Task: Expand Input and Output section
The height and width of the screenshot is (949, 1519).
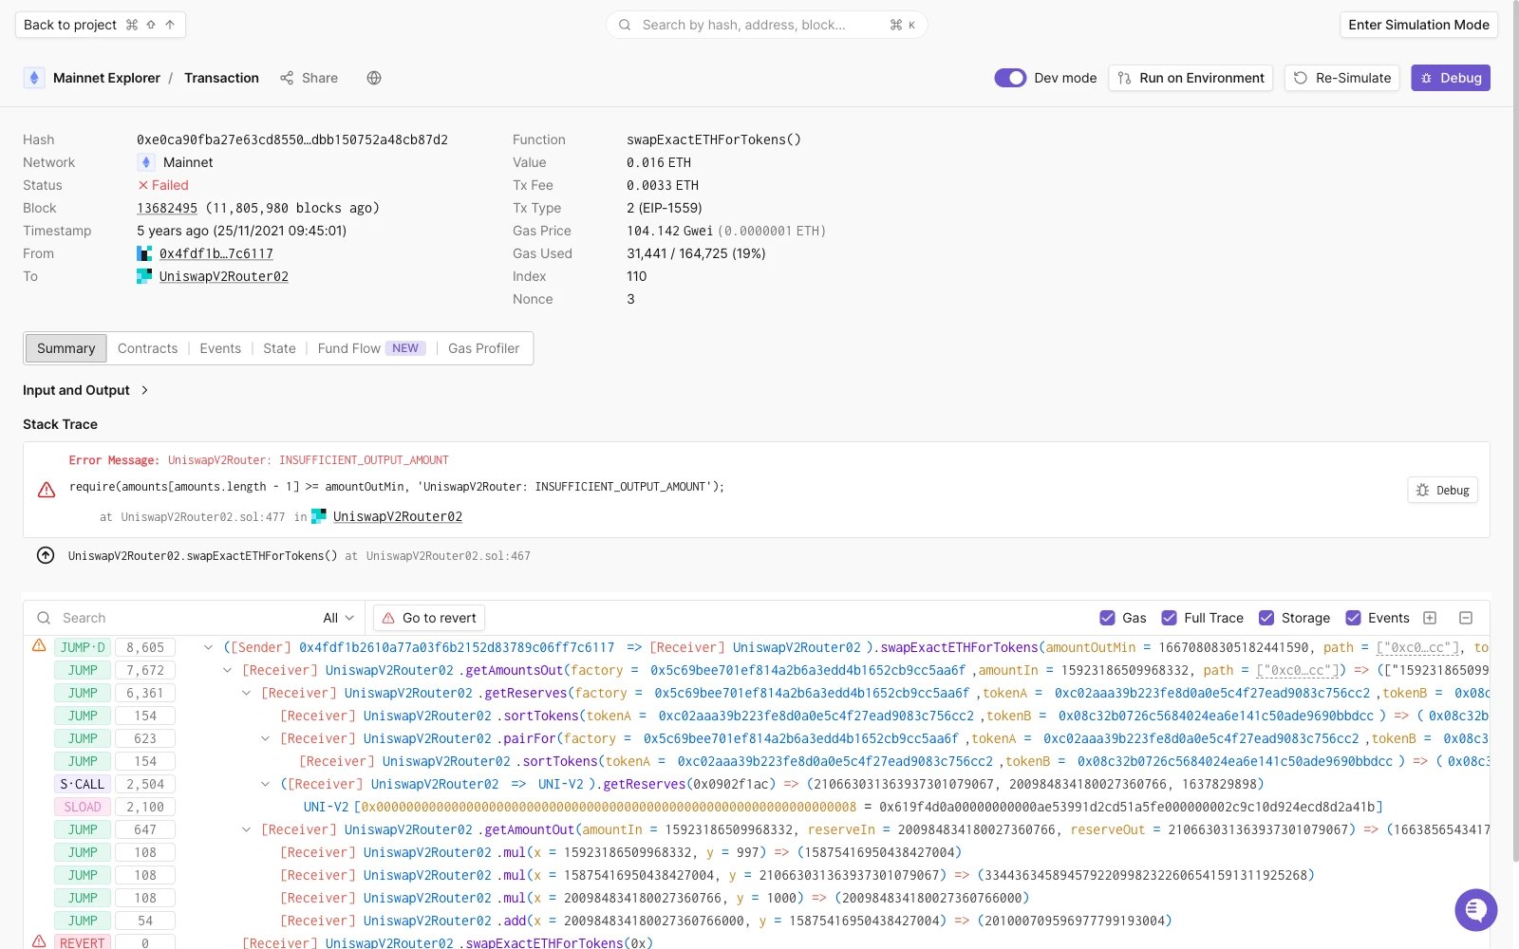Action: (x=144, y=390)
